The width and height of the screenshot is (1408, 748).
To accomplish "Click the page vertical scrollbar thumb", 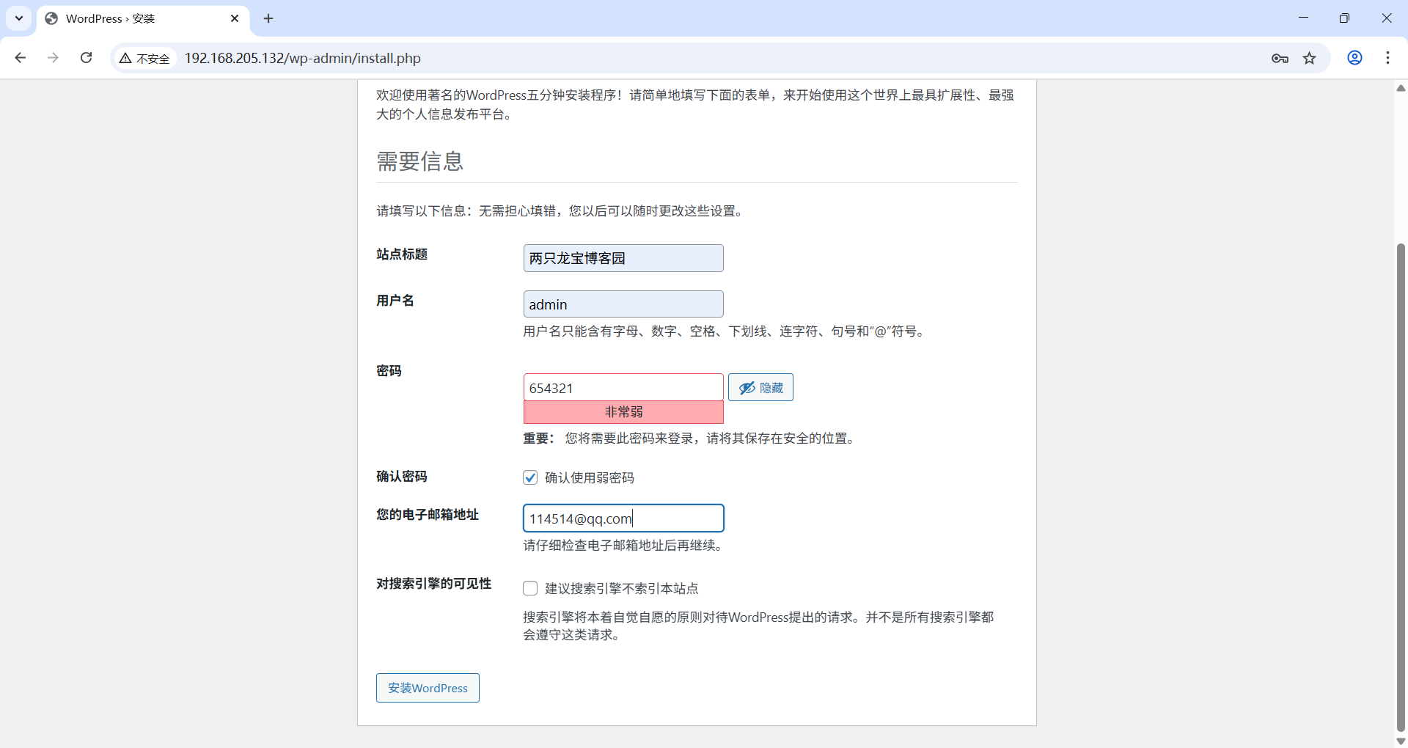I will tap(1401, 488).
